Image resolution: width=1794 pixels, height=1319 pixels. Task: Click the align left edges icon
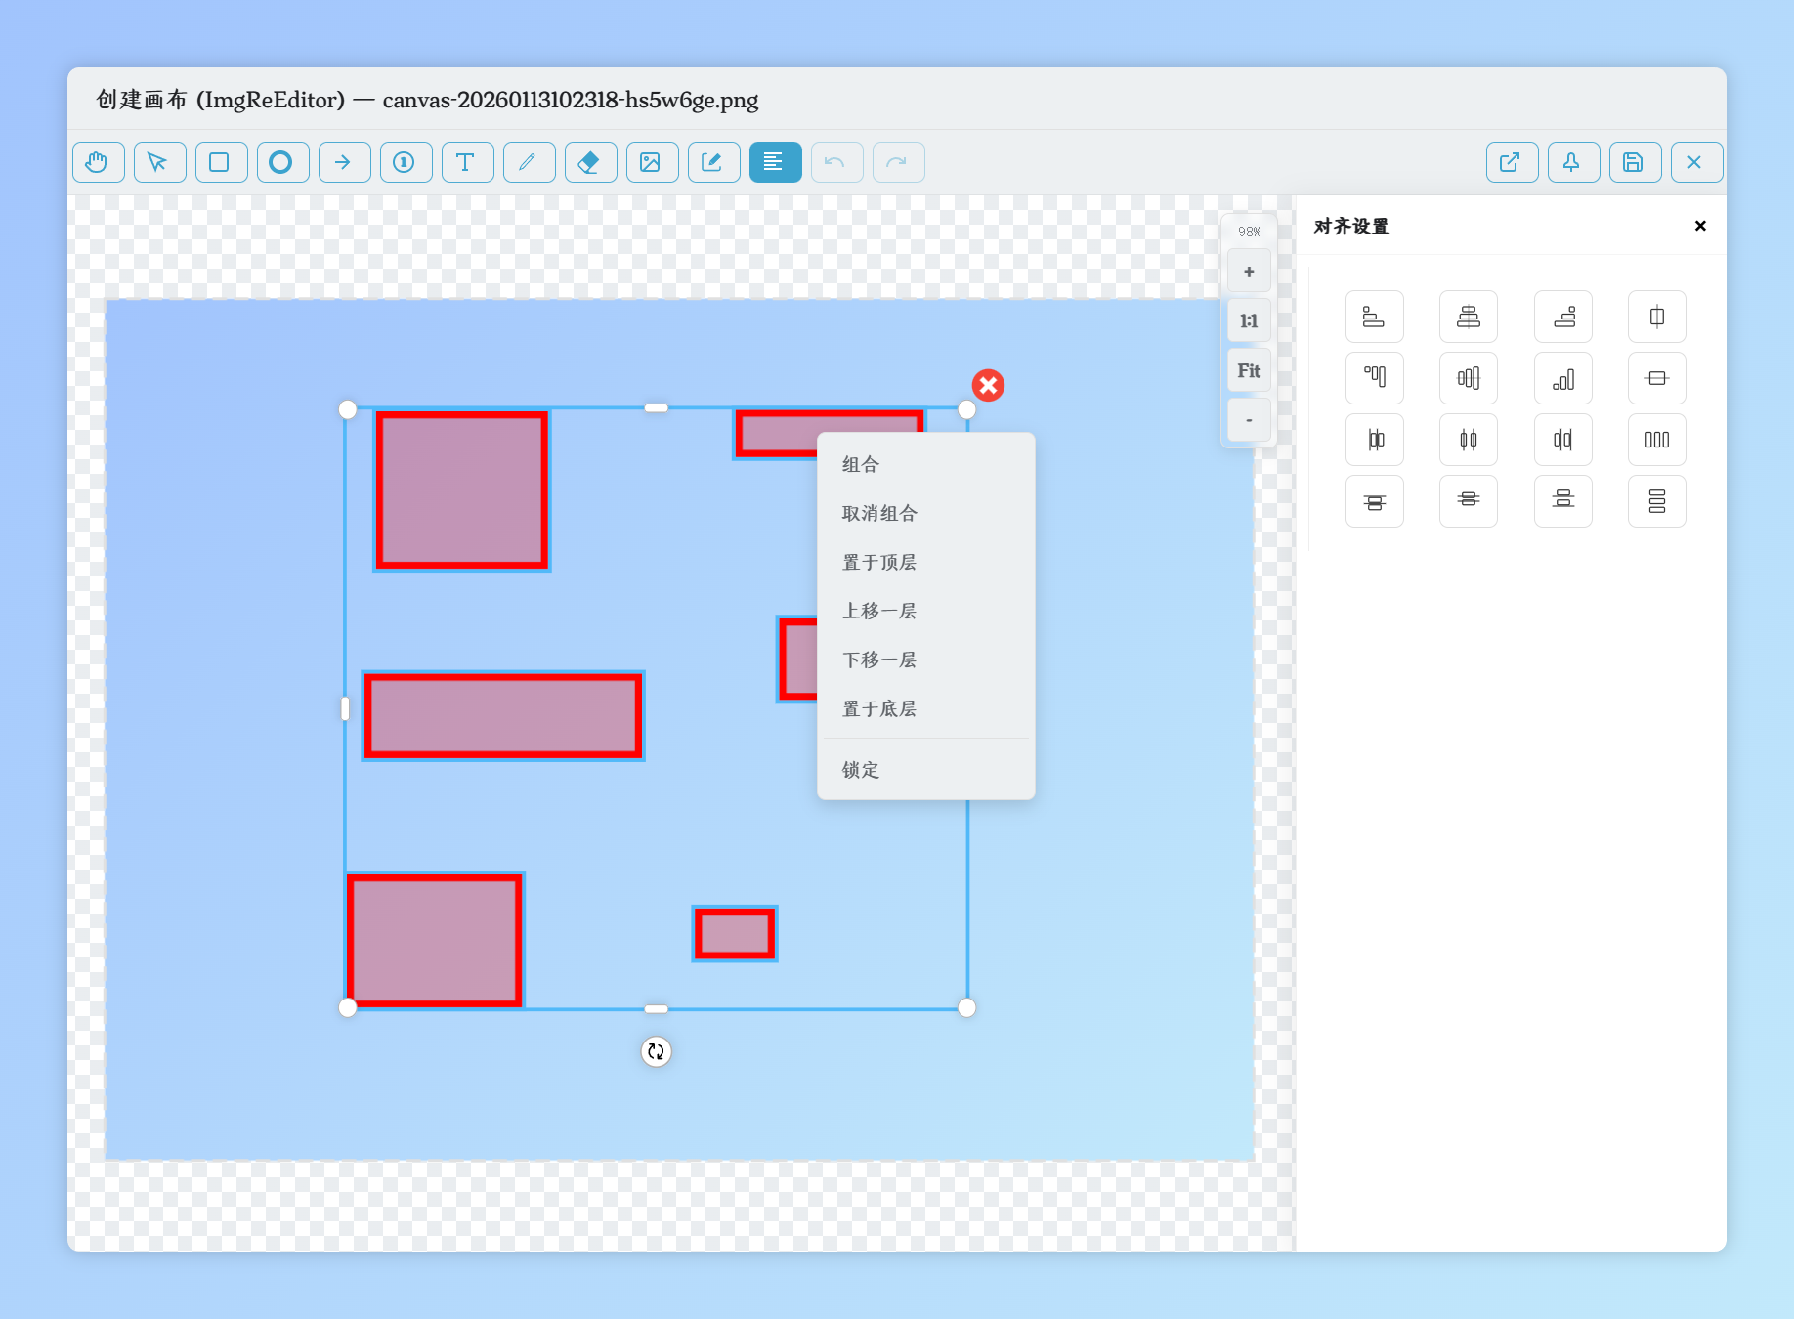pyautogui.click(x=1375, y=317)
